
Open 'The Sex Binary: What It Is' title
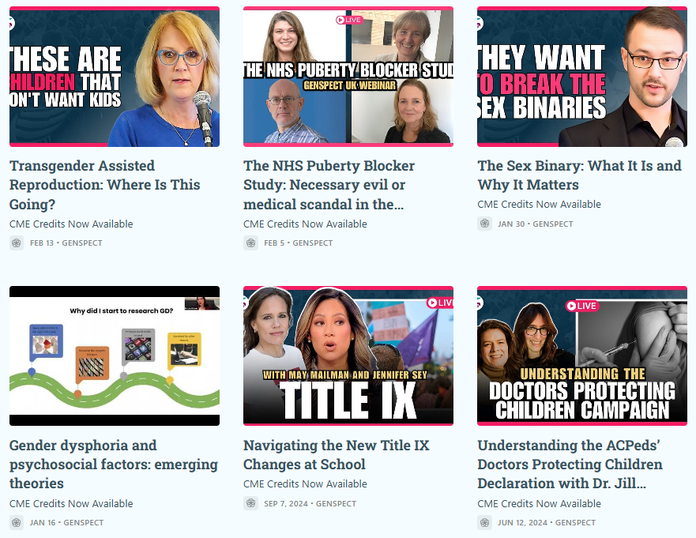tap(579, 175)
